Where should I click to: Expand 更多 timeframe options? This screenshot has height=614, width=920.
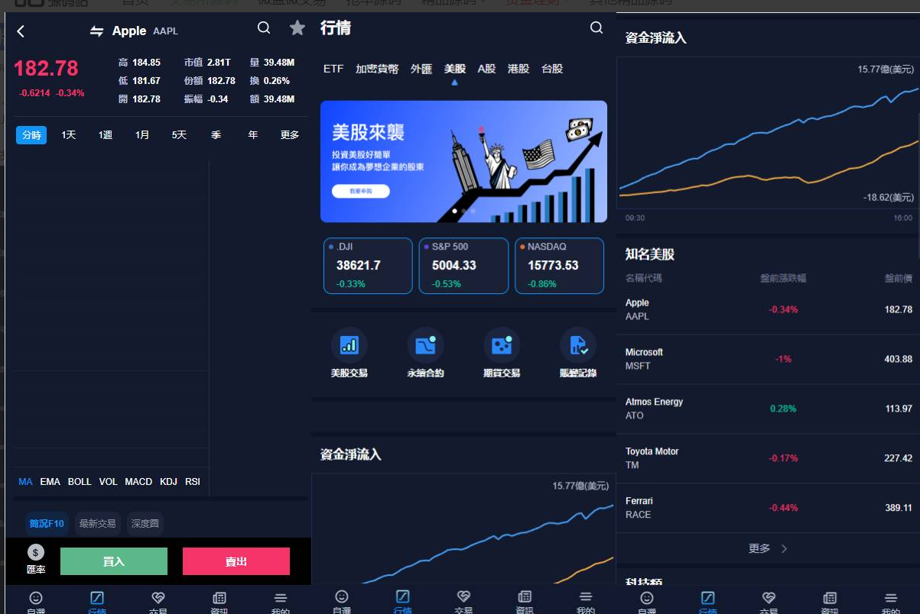(290, 135)
